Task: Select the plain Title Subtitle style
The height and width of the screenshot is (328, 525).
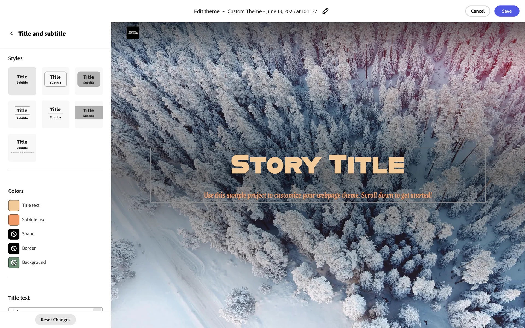Action: [x=22, y=81]
